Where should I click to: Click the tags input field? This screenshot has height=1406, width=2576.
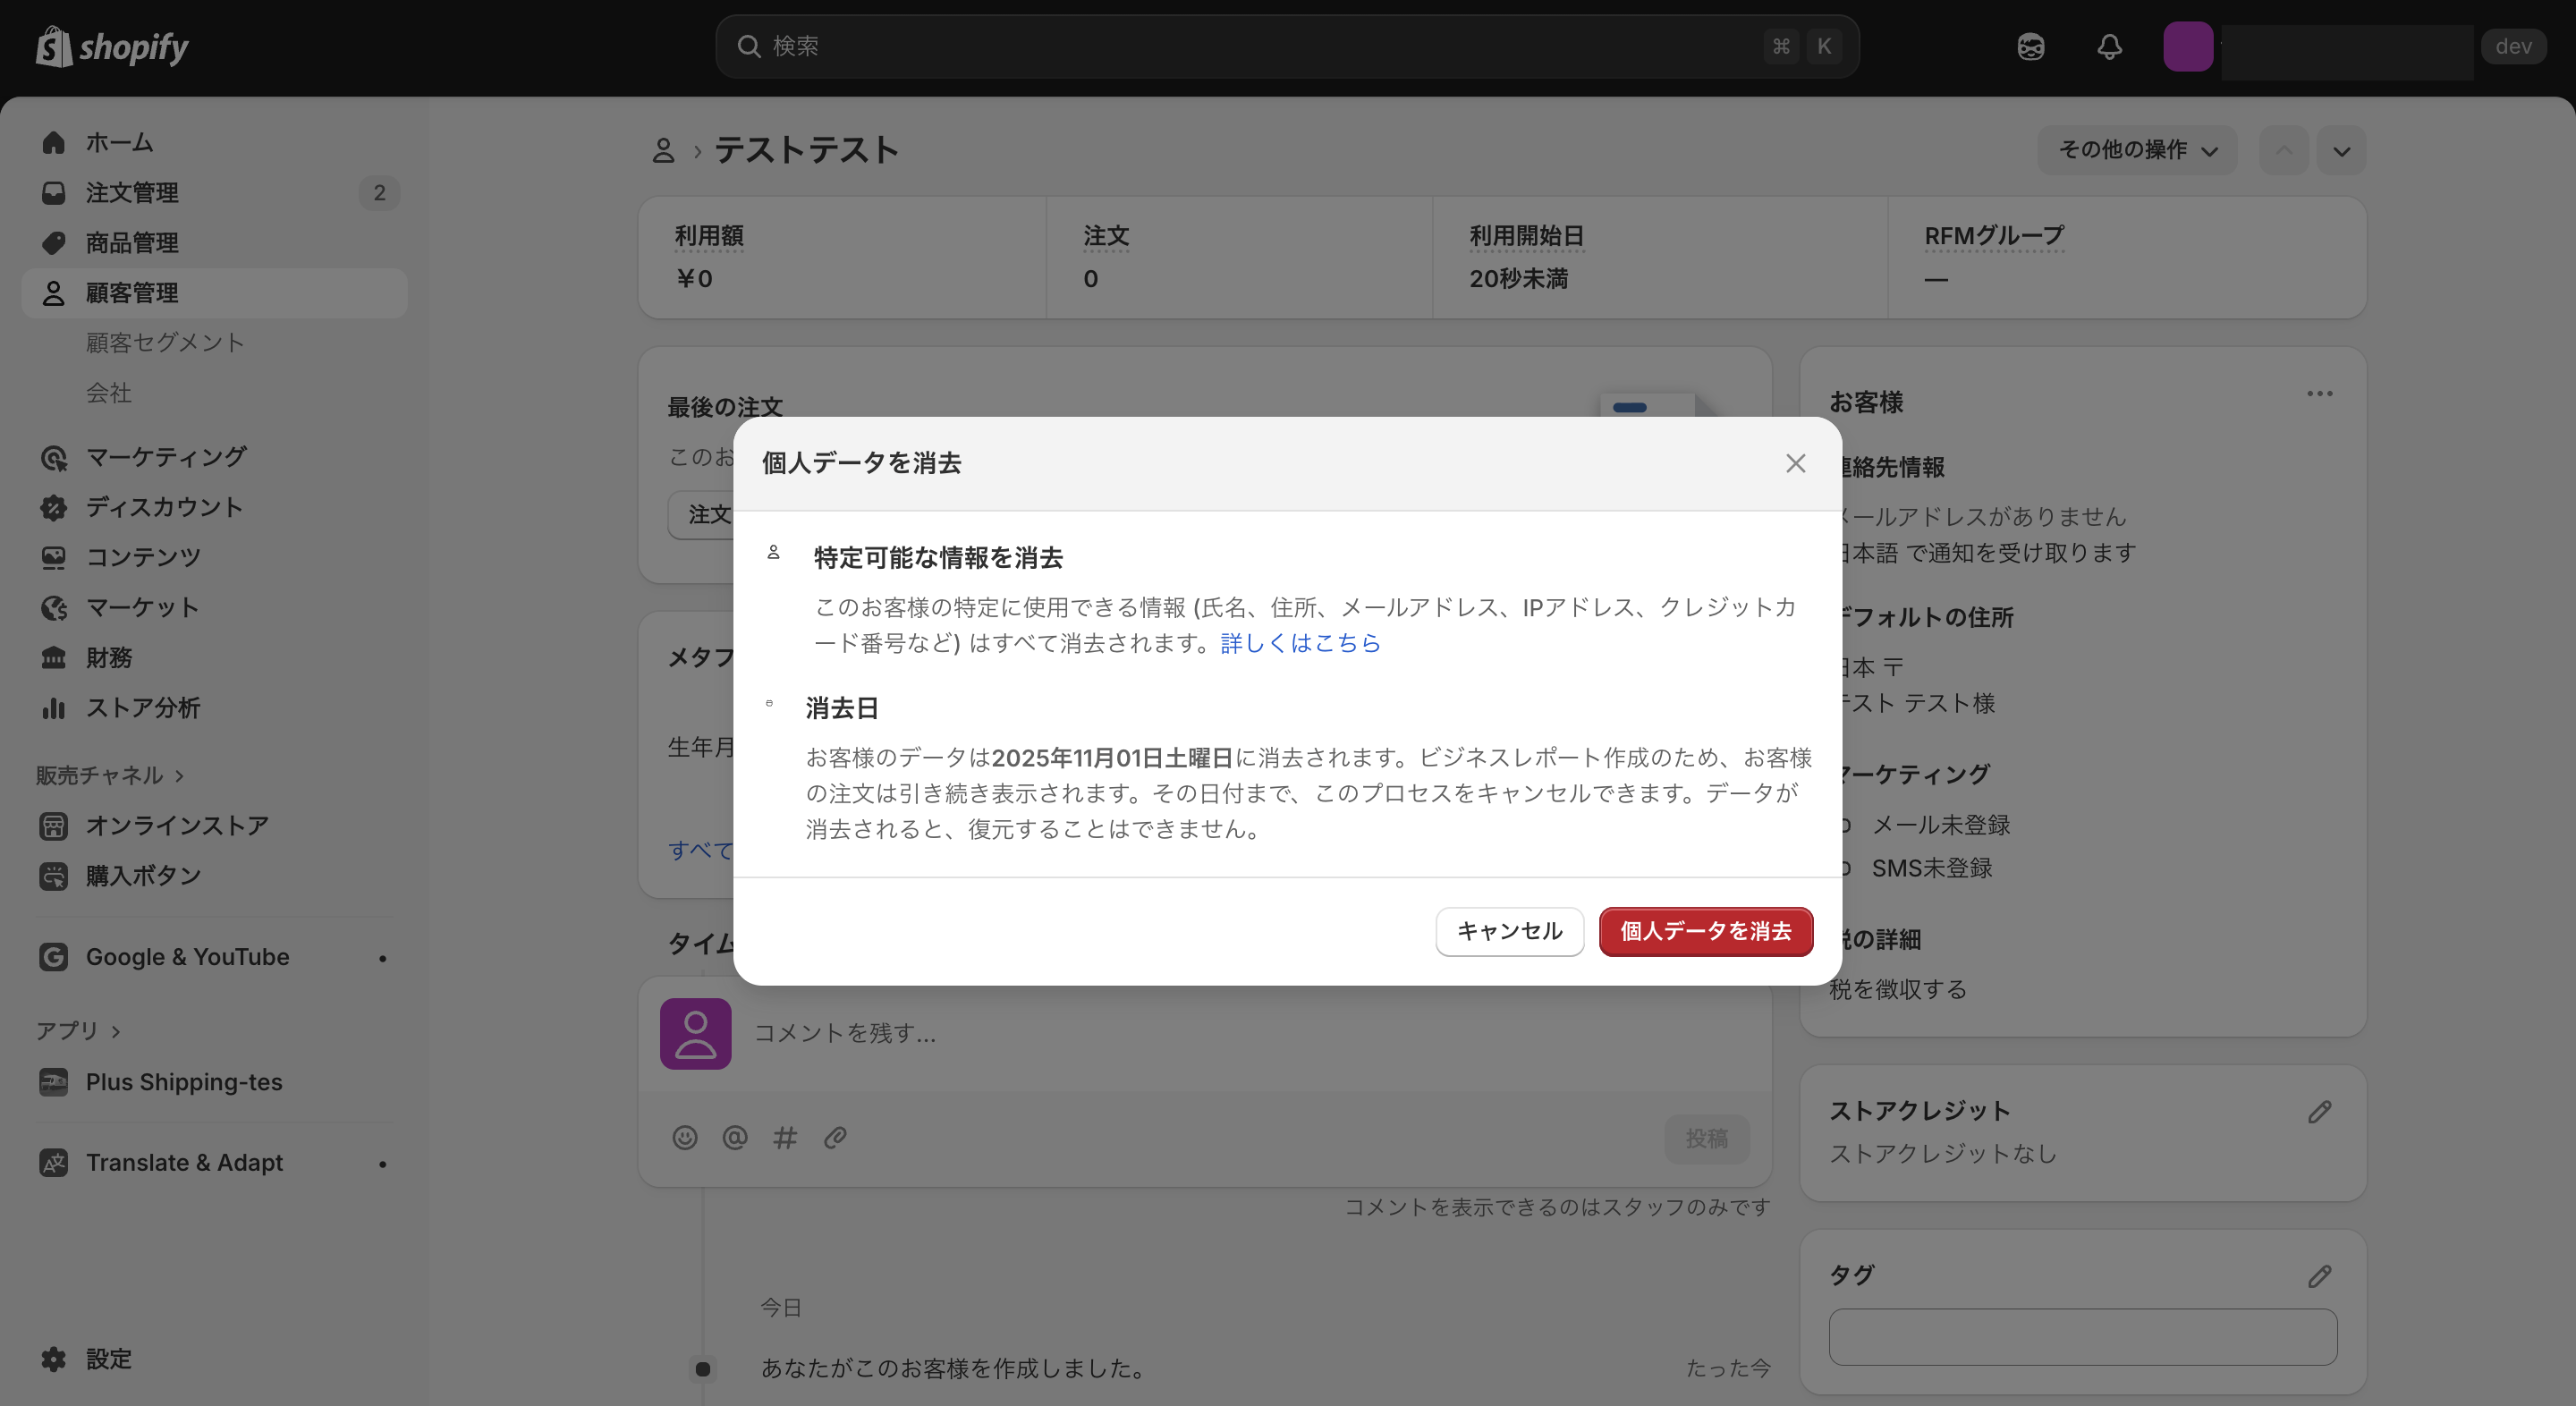point(2082,1337)
